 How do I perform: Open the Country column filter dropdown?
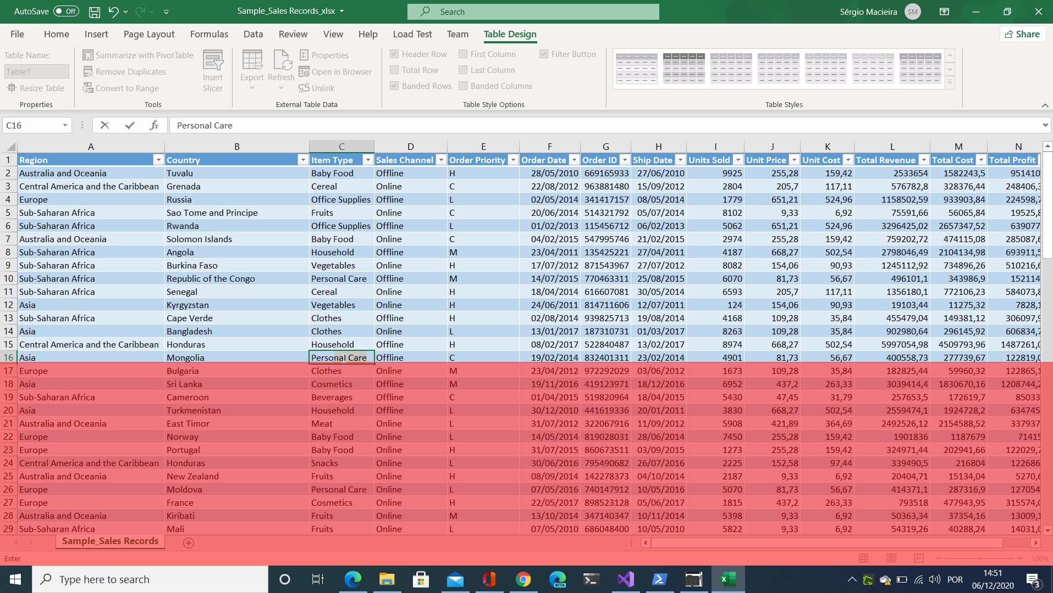pos(302,160)
